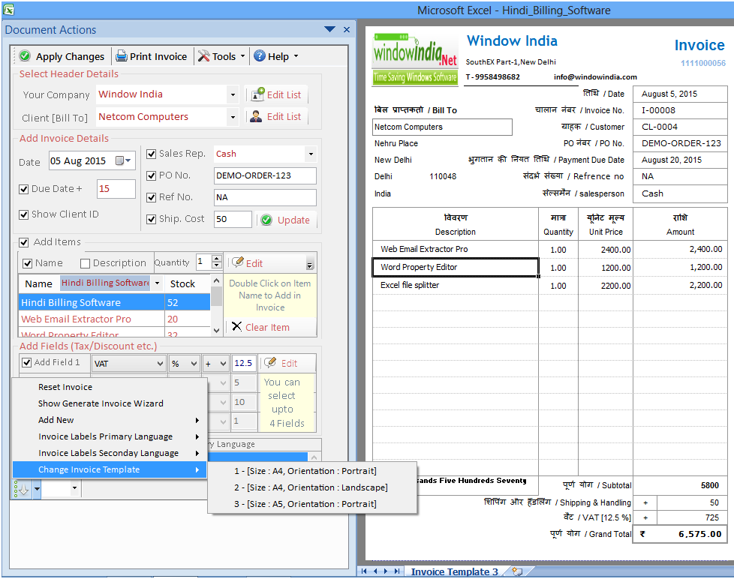This screenshot has width=734, height=579.
Task: Open the Client [Bill To] dropdown
Action: point(233,117)
